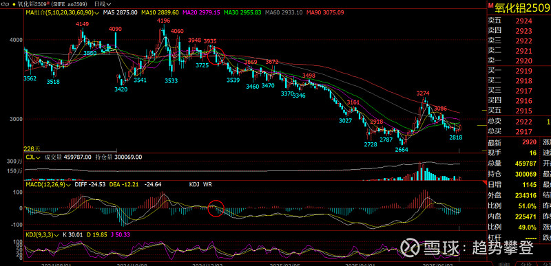Open the KDJ(9,3,3) indicator dropdown
The width and height of the screenshot is (551, 266).
(x=42, y=234)
